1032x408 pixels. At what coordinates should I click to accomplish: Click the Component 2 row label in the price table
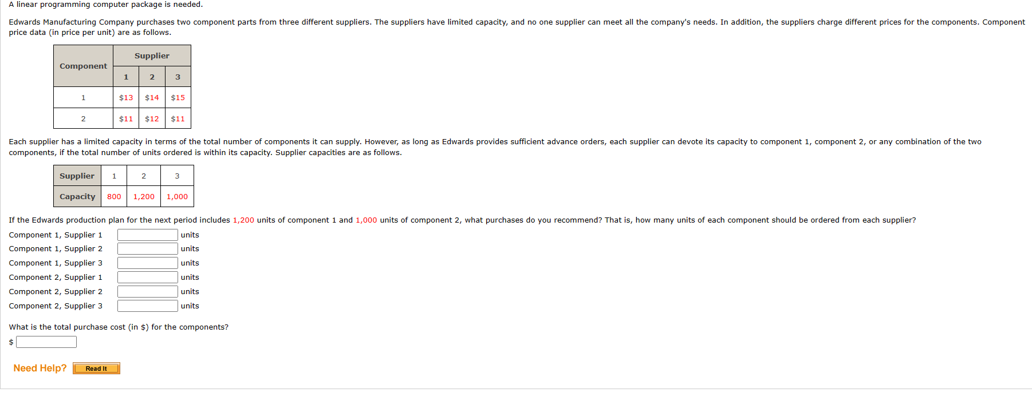click(x=82, y=118)
